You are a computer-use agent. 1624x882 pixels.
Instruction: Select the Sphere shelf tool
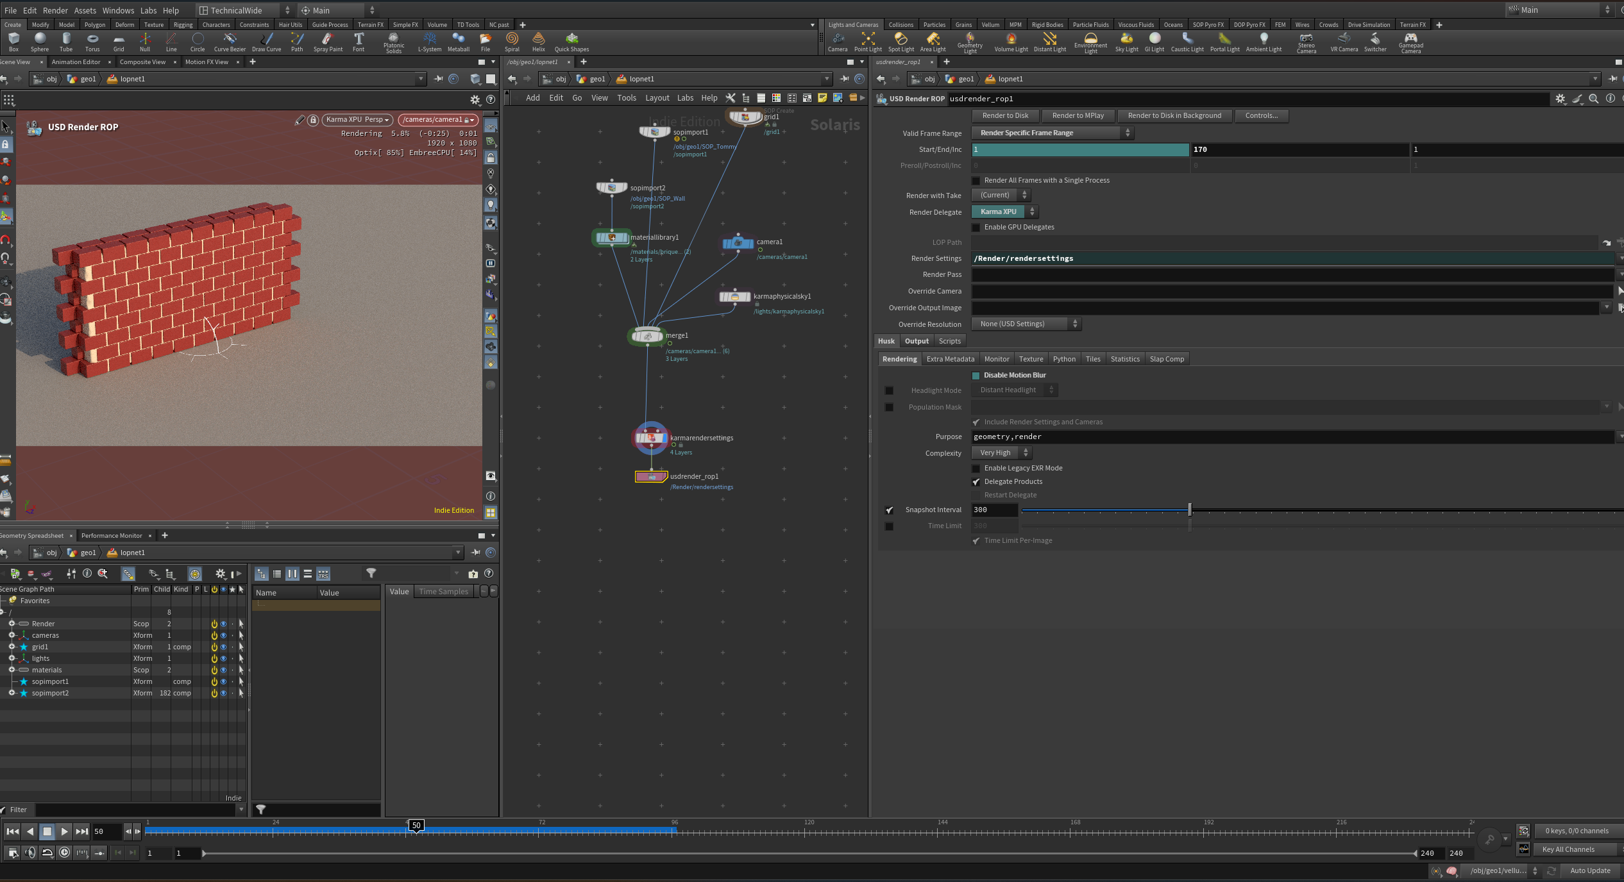pyautogui.click(x=40, y=42)
